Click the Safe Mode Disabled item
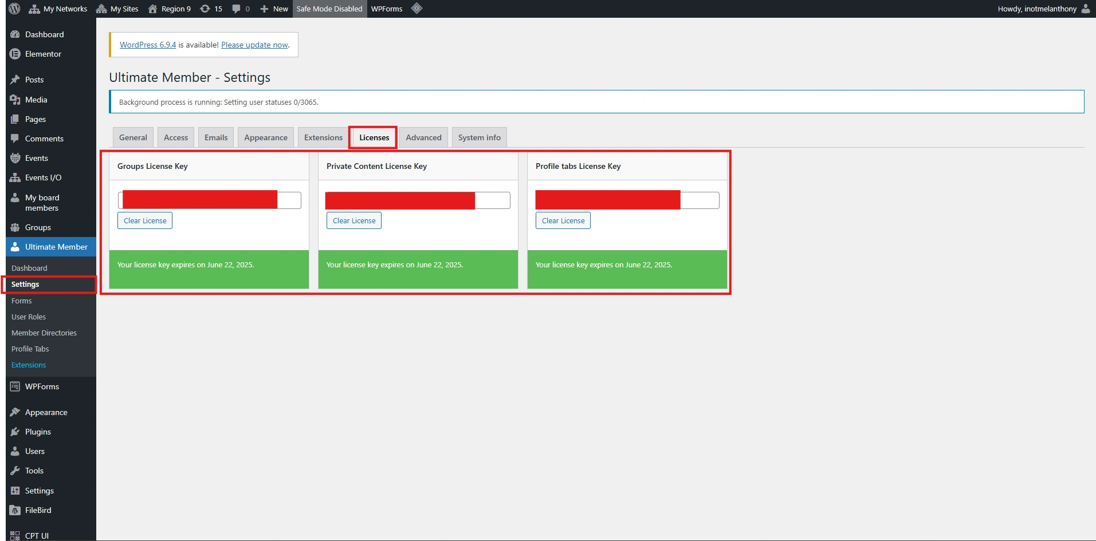Viewport: 1096px width, 541px height. pos(329,9)
